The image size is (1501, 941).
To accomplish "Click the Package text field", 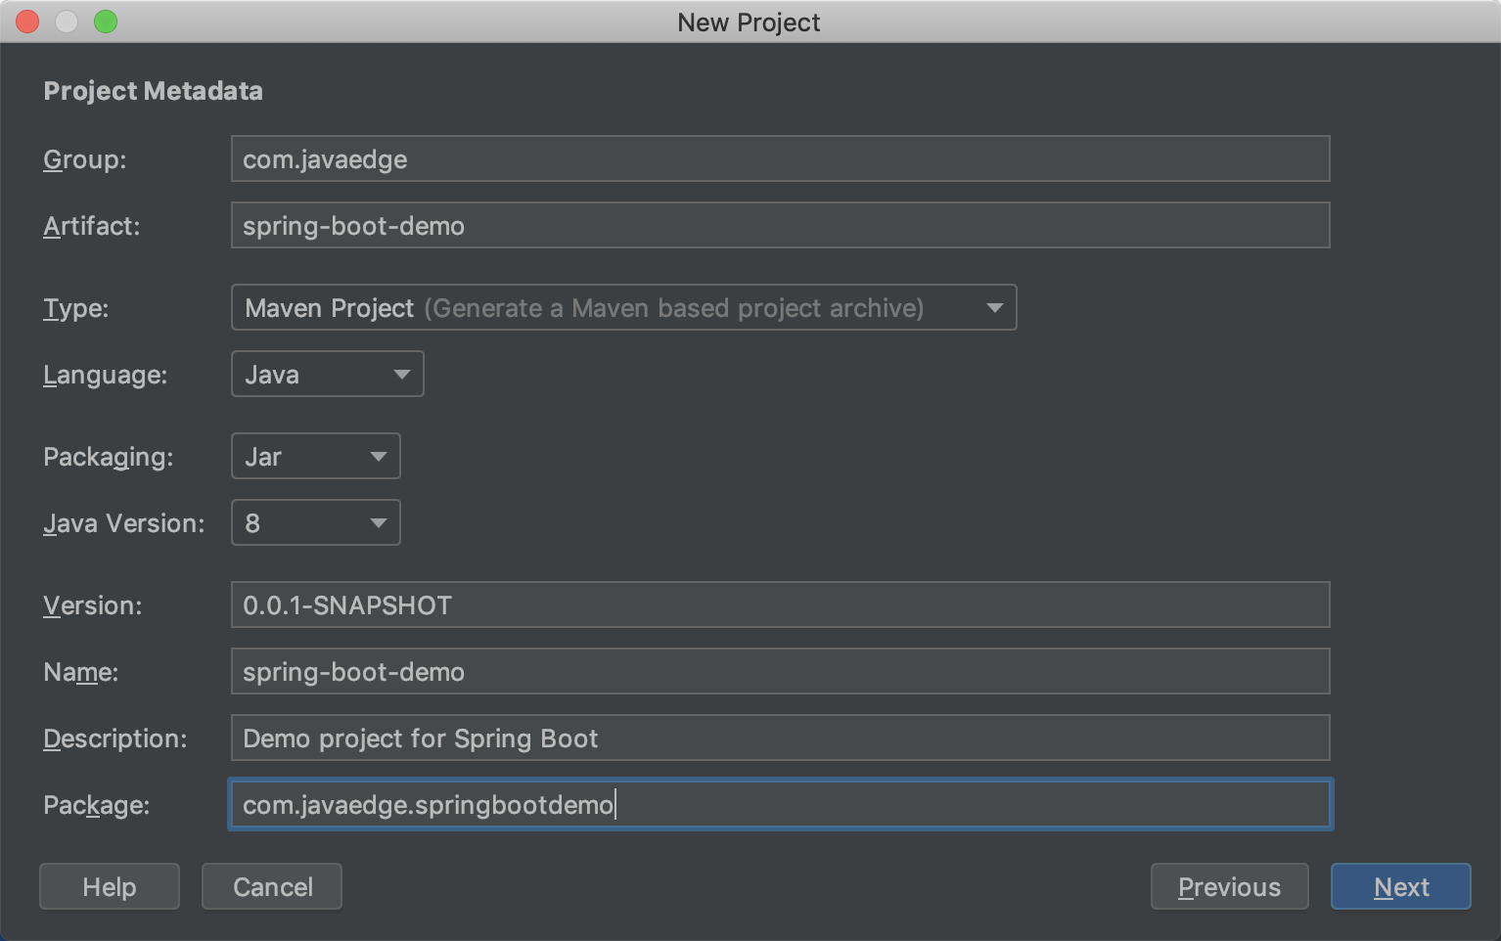I will [x=780, y=804].
